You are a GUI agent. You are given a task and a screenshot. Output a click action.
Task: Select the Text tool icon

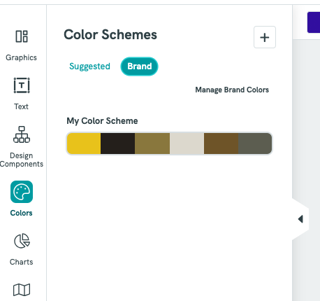22,85
